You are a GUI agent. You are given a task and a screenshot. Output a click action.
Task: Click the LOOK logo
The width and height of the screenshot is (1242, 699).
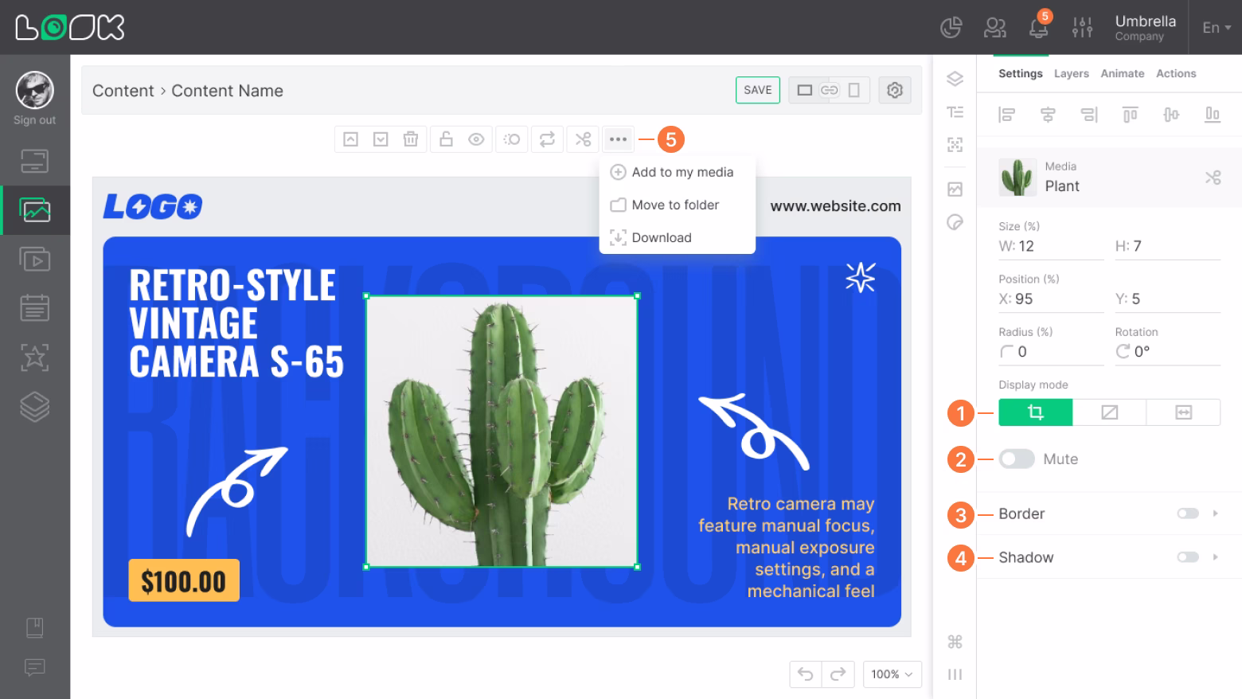click(70, 28)
